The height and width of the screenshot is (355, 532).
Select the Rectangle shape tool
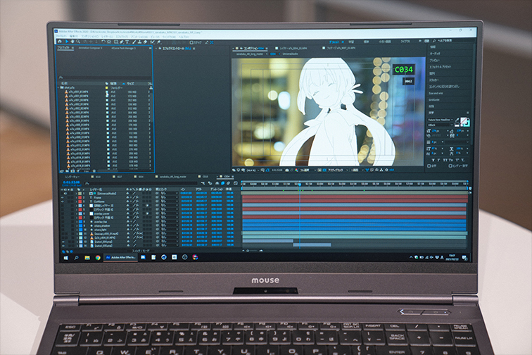tap(116, 42)
